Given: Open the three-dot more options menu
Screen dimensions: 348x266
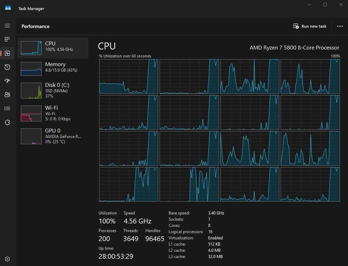Looking at the screenshot, I should coord(340,26).
